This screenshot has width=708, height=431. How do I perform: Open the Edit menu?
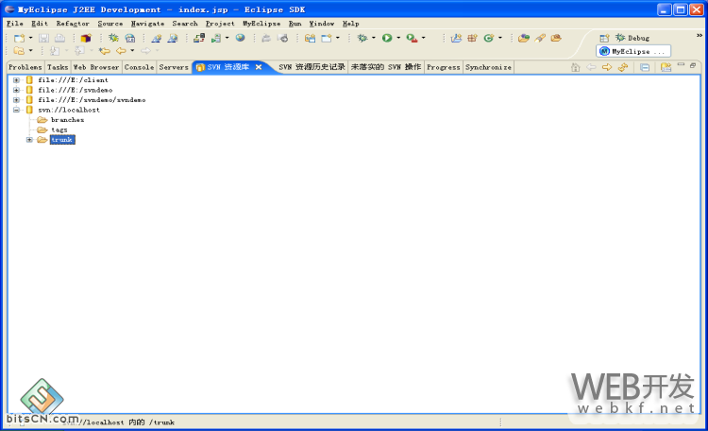click(40, 24)
